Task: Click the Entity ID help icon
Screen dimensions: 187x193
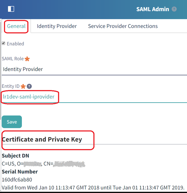Action: coord(29,86)
